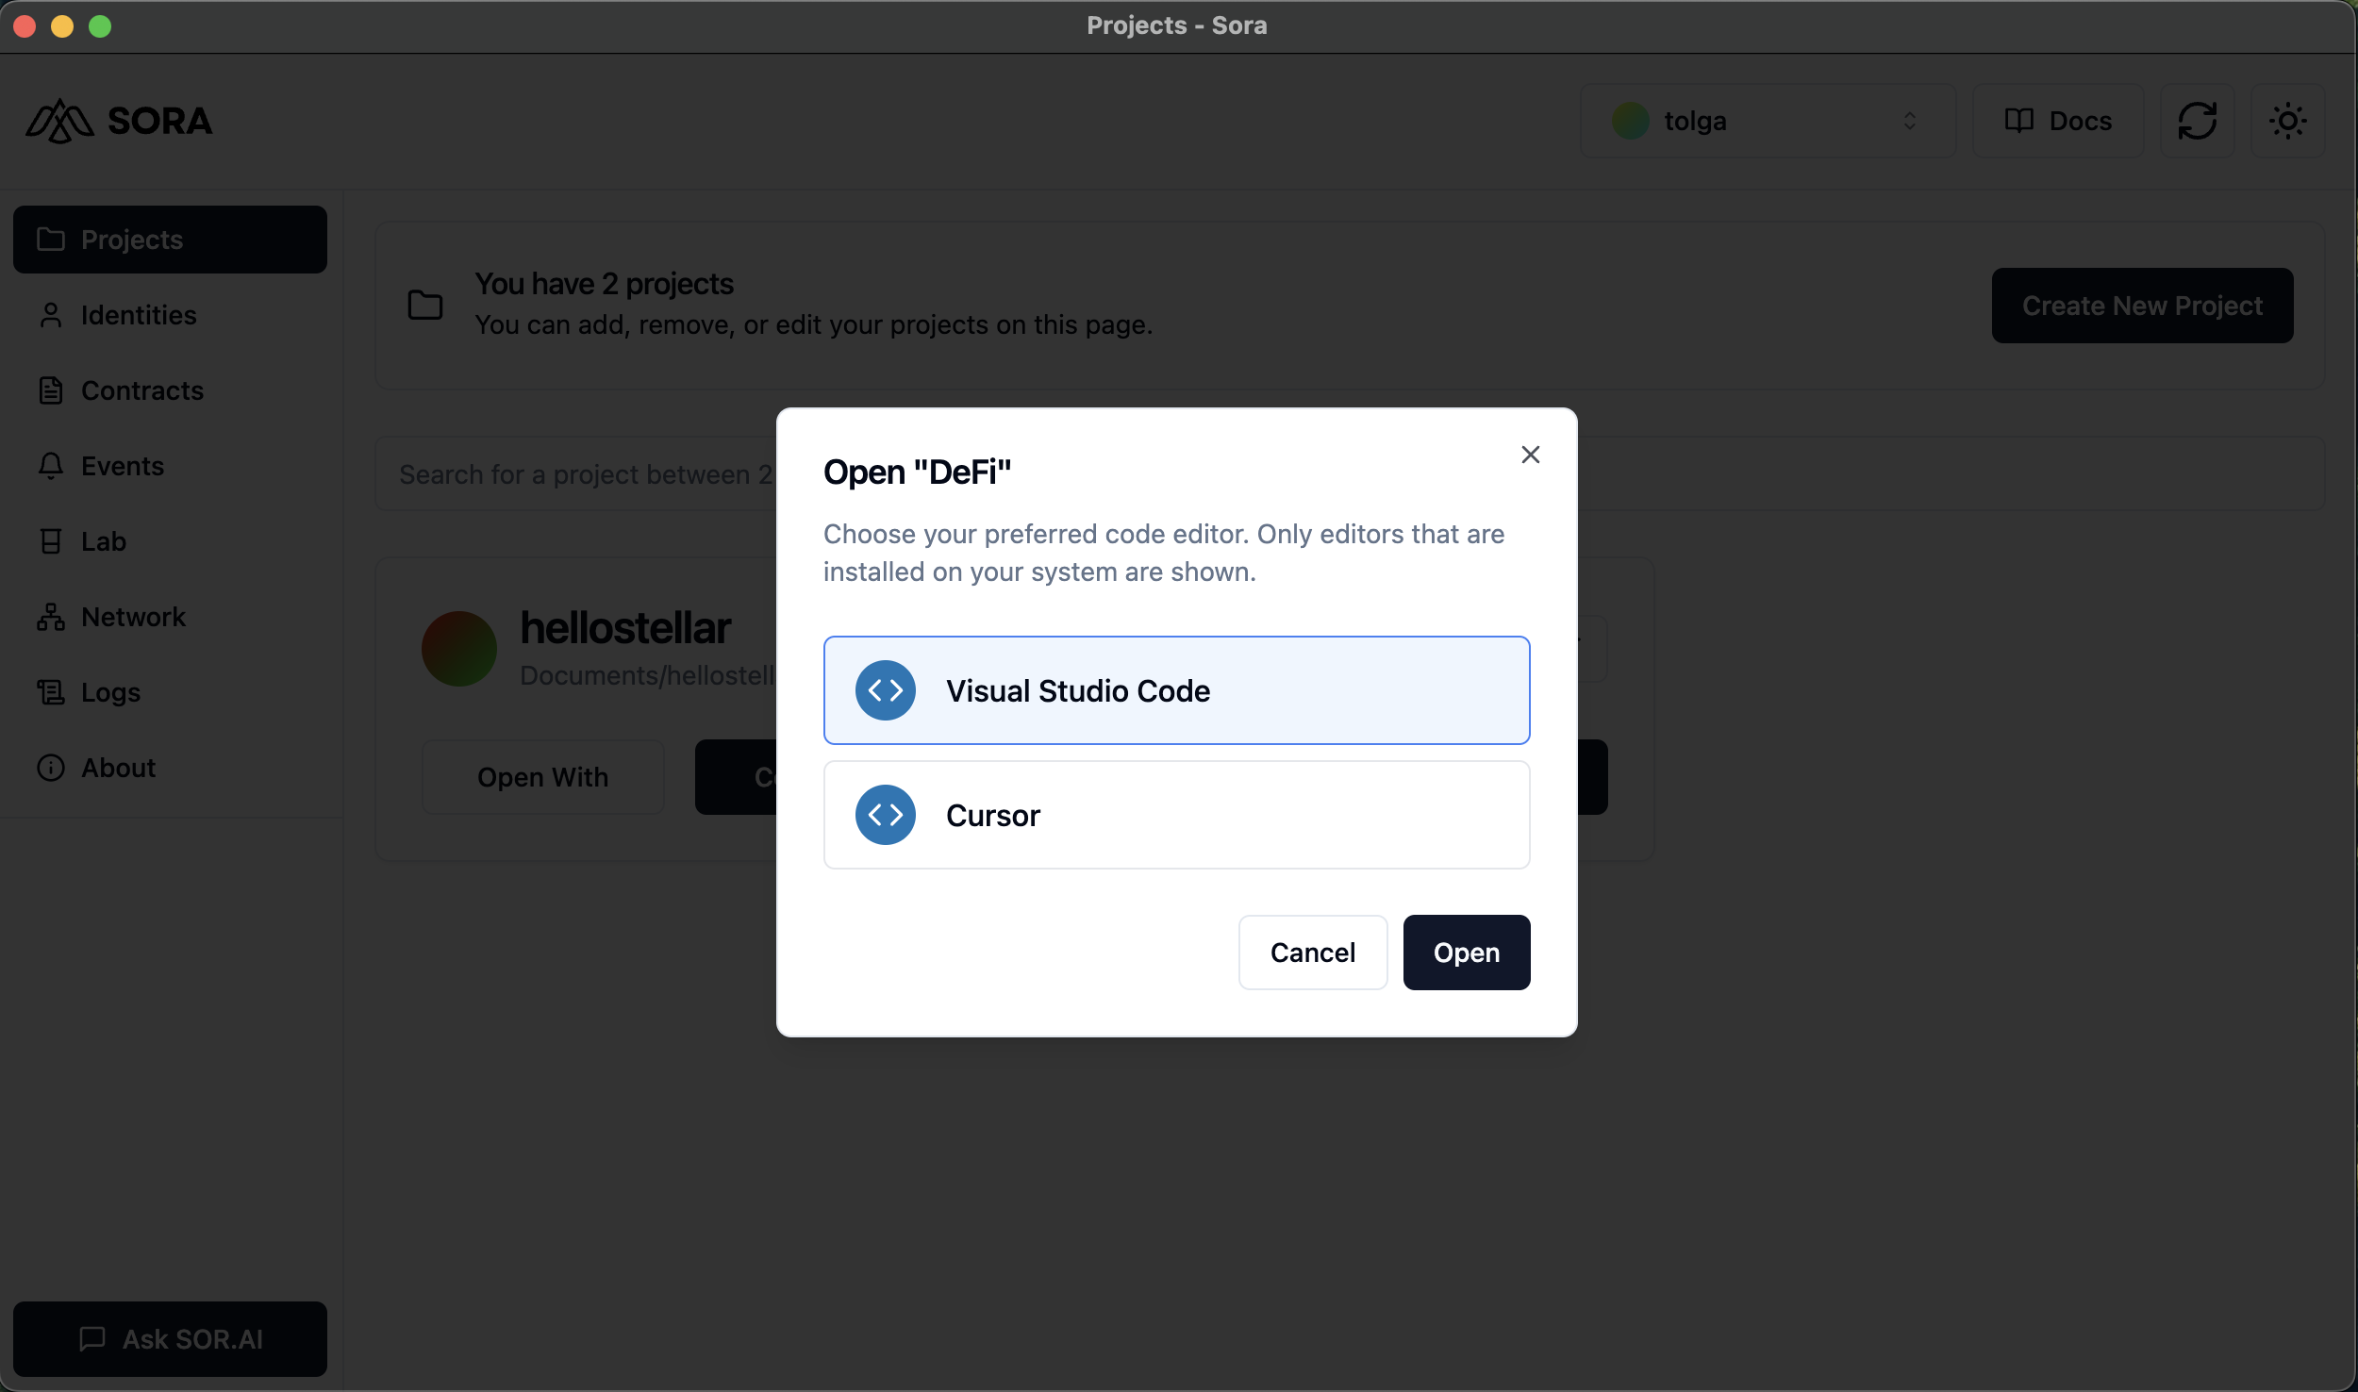Open Network section
2358x1392 pixels.
point(170,617)
